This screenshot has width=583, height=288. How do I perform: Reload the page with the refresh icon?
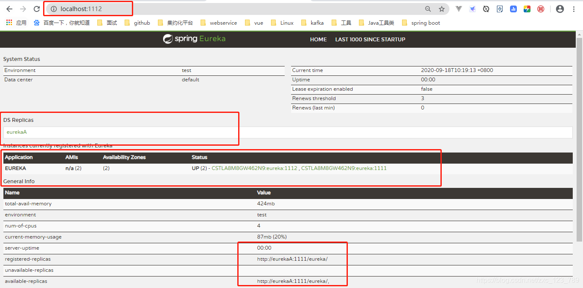tap(37, 9)
